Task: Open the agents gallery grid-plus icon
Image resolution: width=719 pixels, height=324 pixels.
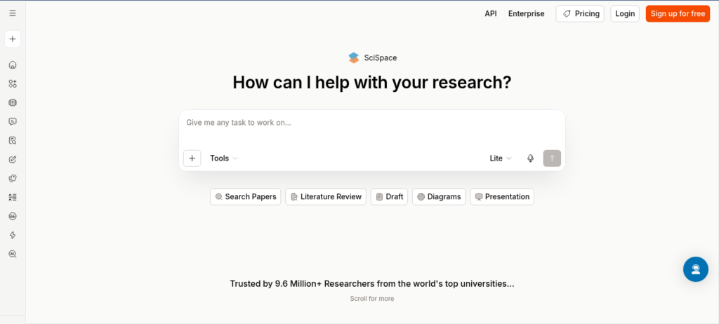Action: pyautogui.click(x=13, y=84)
